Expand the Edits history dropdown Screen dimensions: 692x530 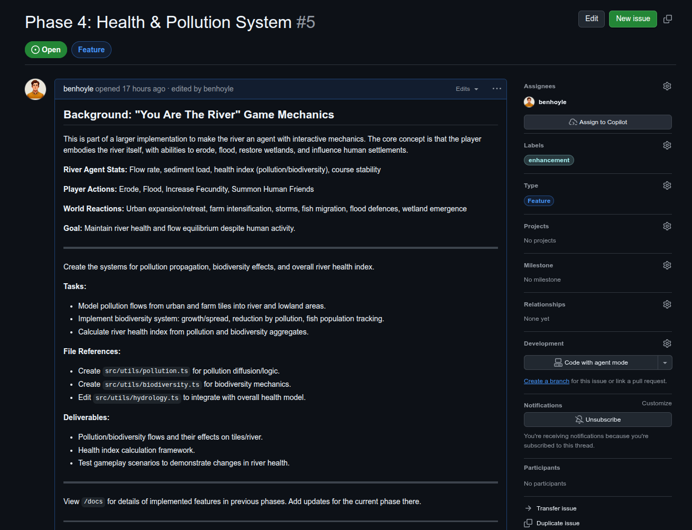(467, 89)
